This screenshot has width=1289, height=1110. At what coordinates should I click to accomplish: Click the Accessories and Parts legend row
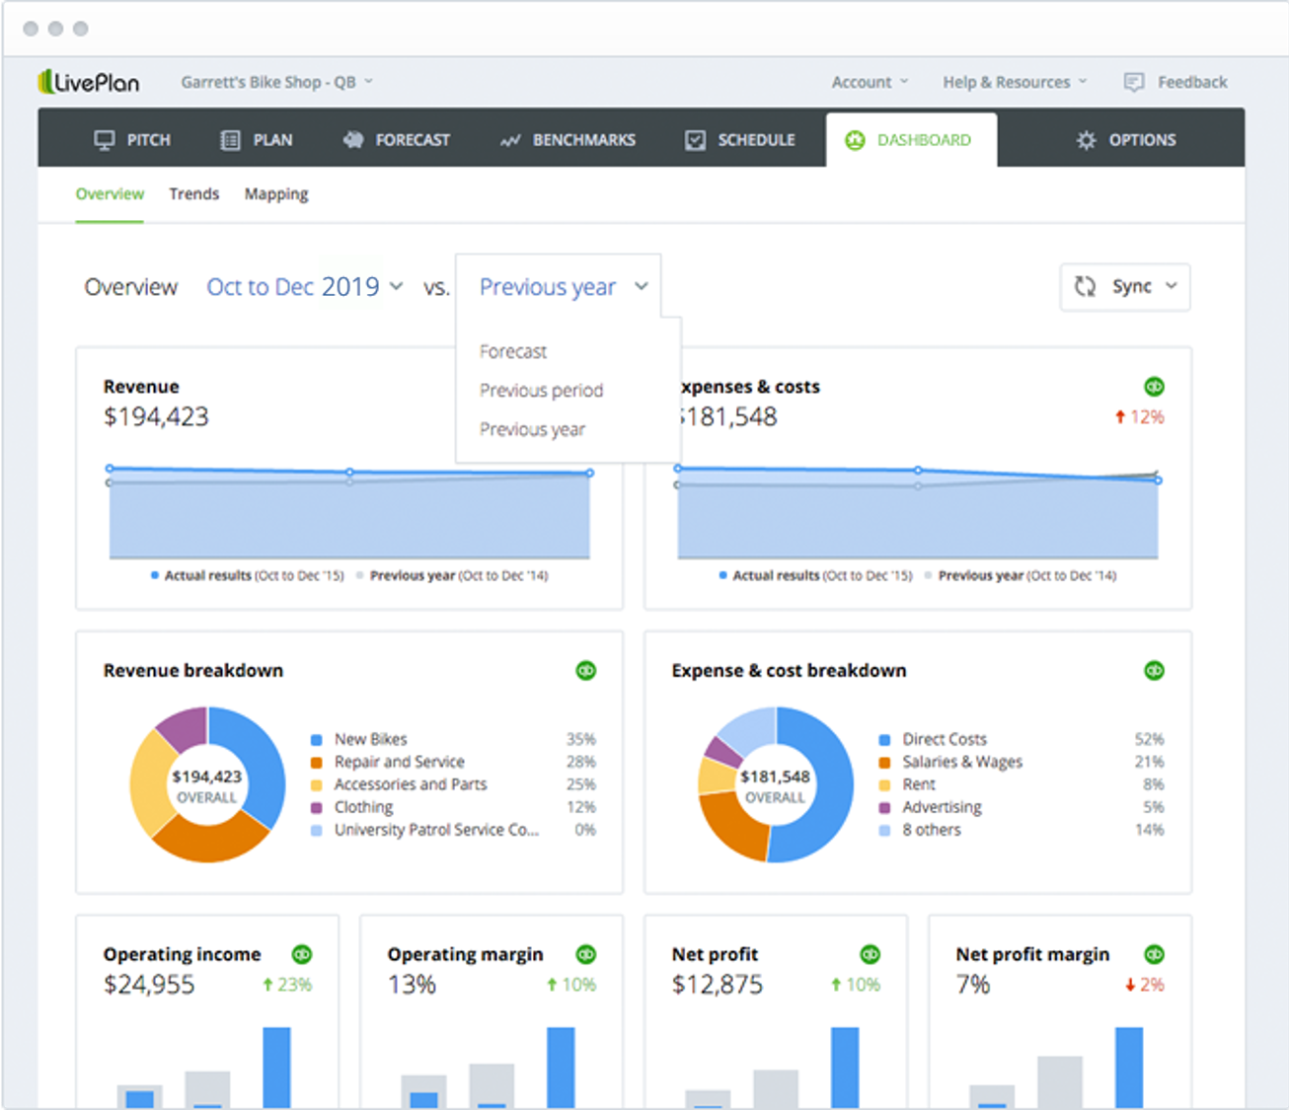[453, 784]
